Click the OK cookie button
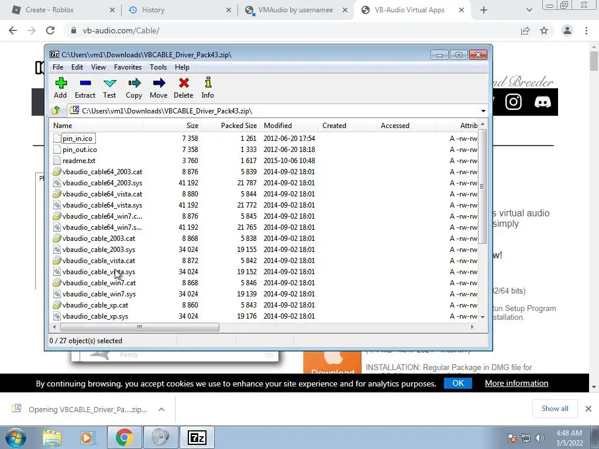 [x=458, y=383]
